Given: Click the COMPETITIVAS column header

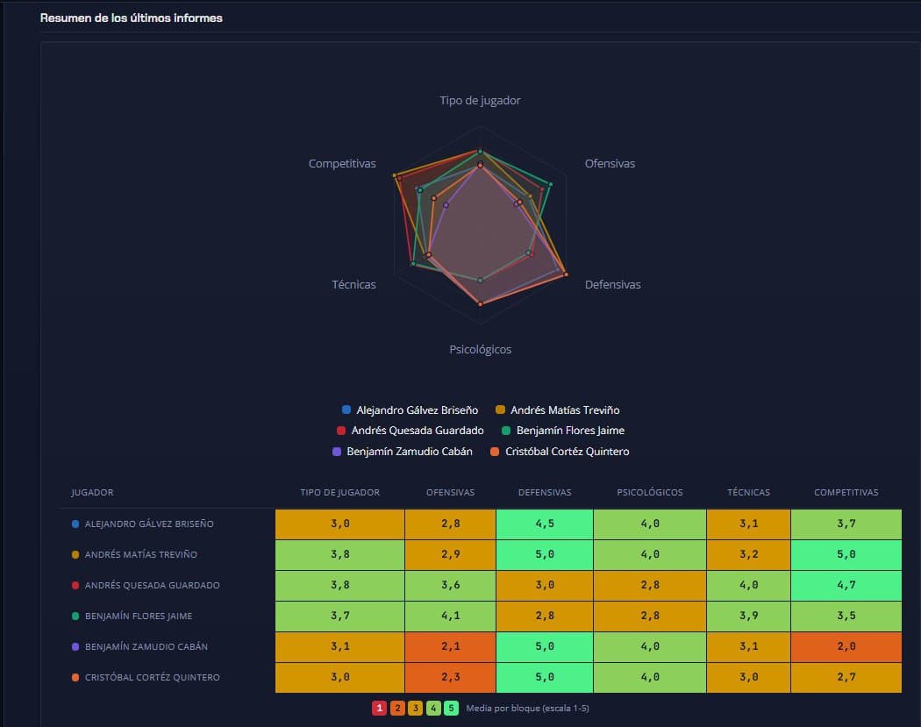Looking at the screenshot, I should click(846, 492).
